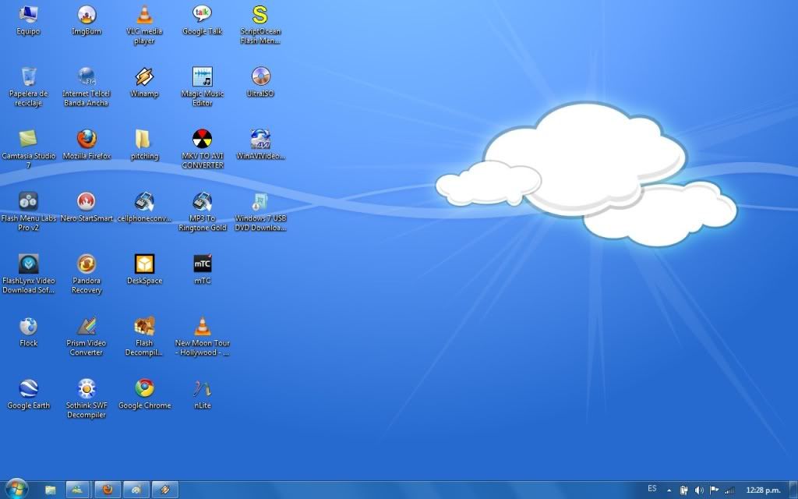Switch to Firefox window in taskbar

(x=108, y=490)
